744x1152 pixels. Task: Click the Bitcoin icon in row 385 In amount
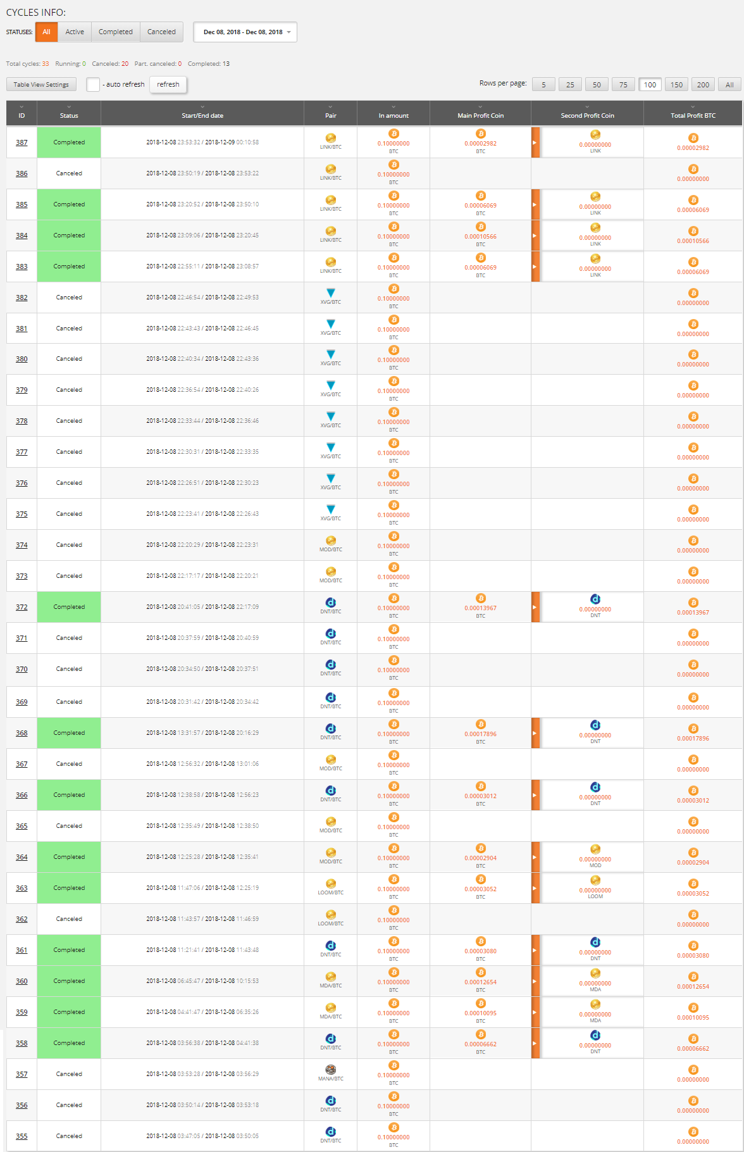point(394,196)
